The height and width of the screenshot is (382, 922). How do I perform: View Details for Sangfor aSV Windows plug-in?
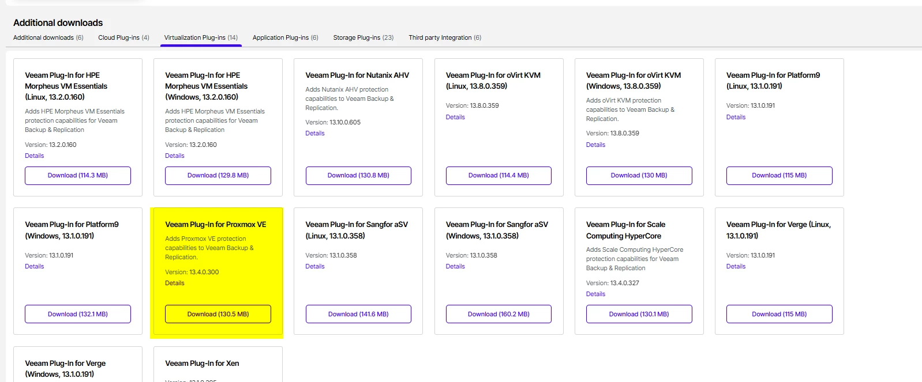pos(455,266)
